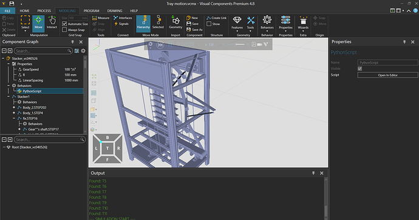Open the Wizards dropdown
Viewport: 419px width, 220px height.
(303, 24)
